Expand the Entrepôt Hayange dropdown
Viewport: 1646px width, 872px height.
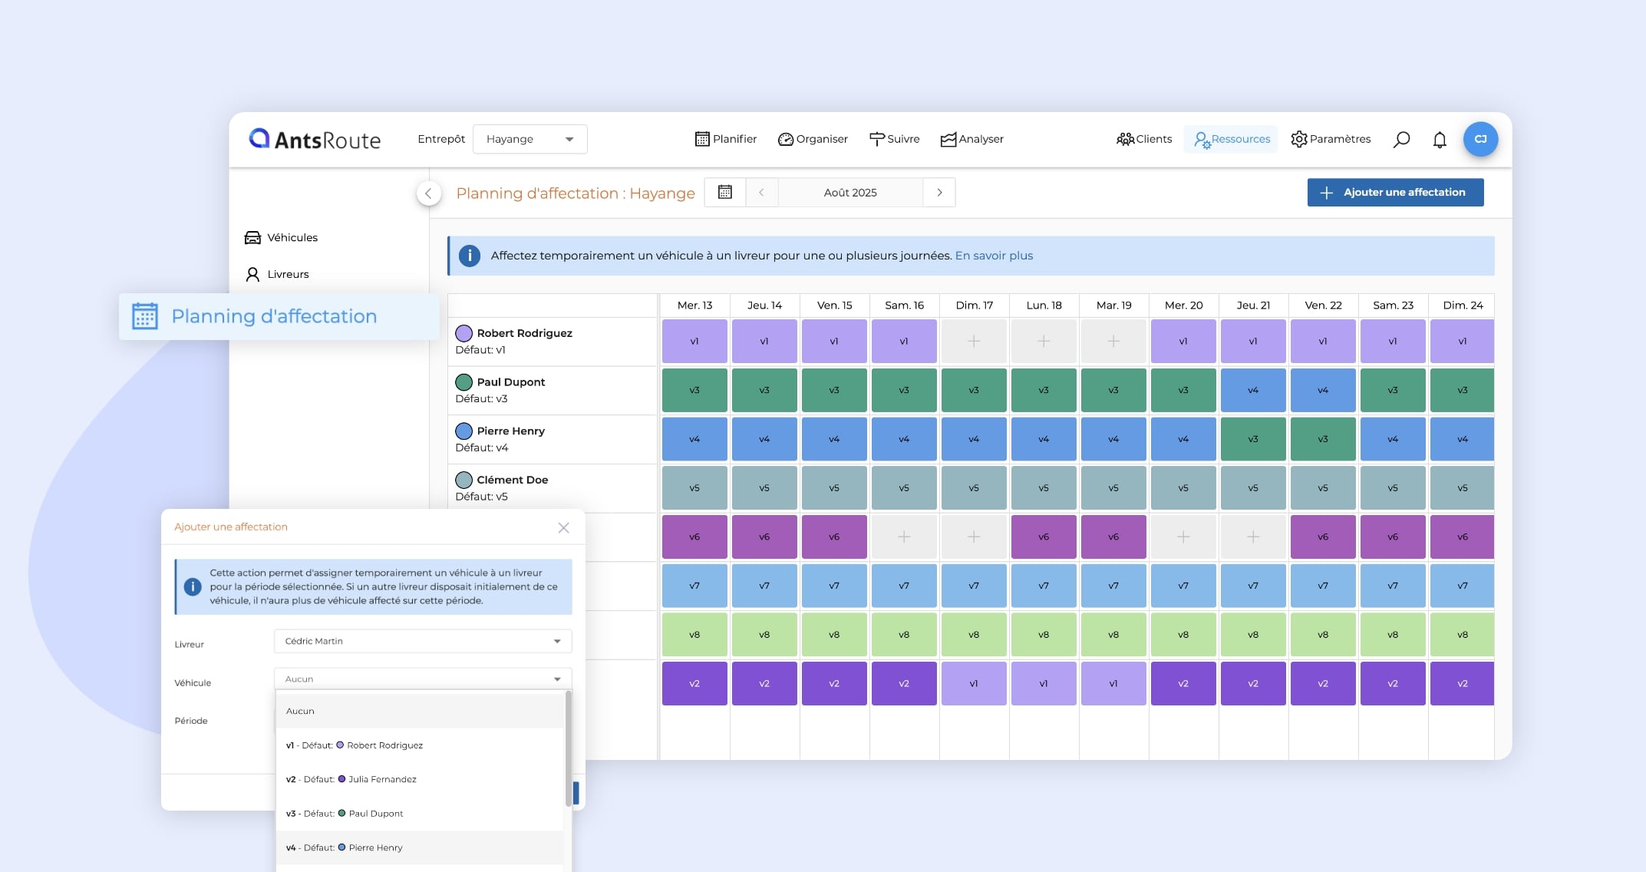tap(530, 139)
